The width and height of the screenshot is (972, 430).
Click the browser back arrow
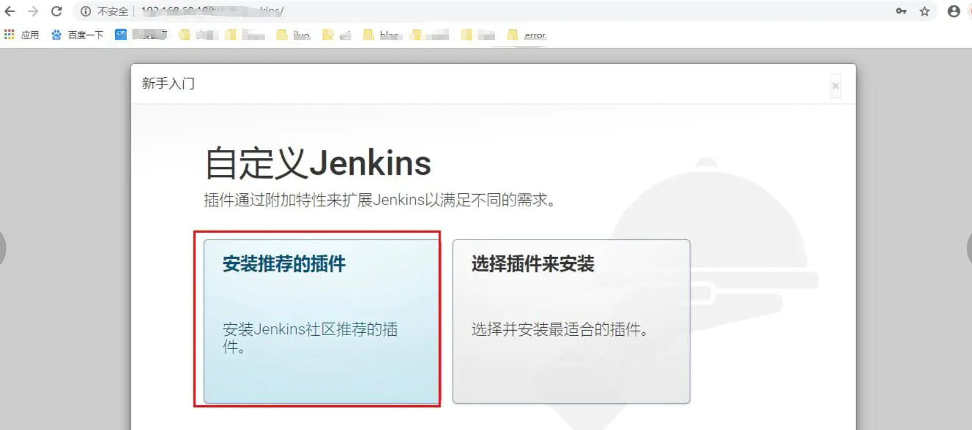[10, 11]
